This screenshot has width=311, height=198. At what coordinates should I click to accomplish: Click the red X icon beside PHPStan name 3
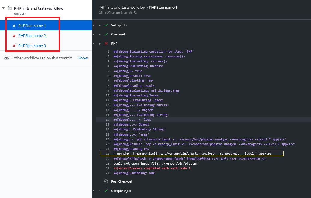click(x=14, y=45)
